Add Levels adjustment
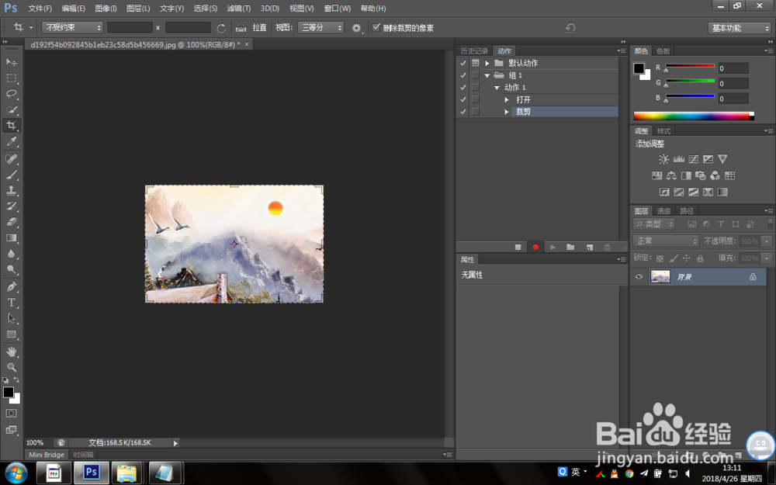 point(678,159)
